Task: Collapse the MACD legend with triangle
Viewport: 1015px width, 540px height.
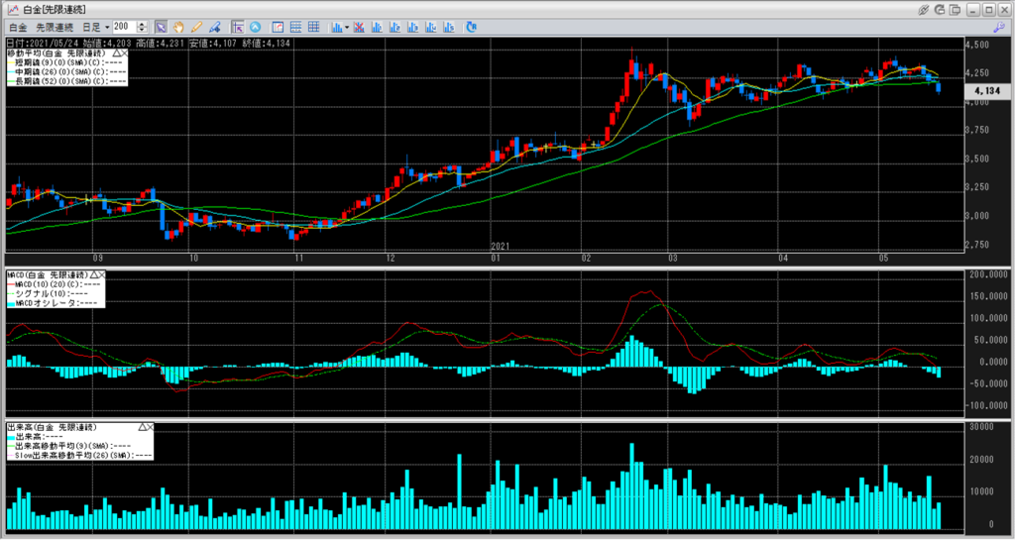Action: pyautogui.click(x=92, y=274)
